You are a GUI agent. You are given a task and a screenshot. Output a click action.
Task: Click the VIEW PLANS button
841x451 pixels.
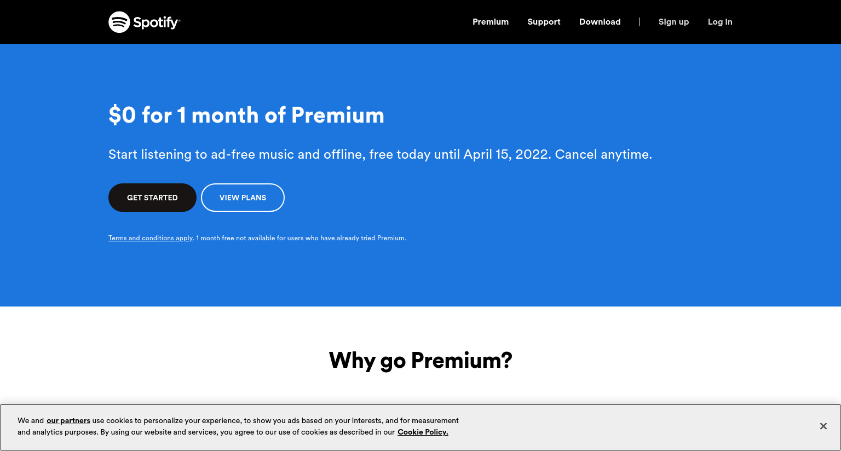(x=243, y=198)
